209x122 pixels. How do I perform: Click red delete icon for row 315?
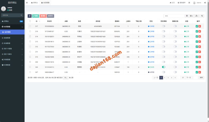click(x=200, y=31)
